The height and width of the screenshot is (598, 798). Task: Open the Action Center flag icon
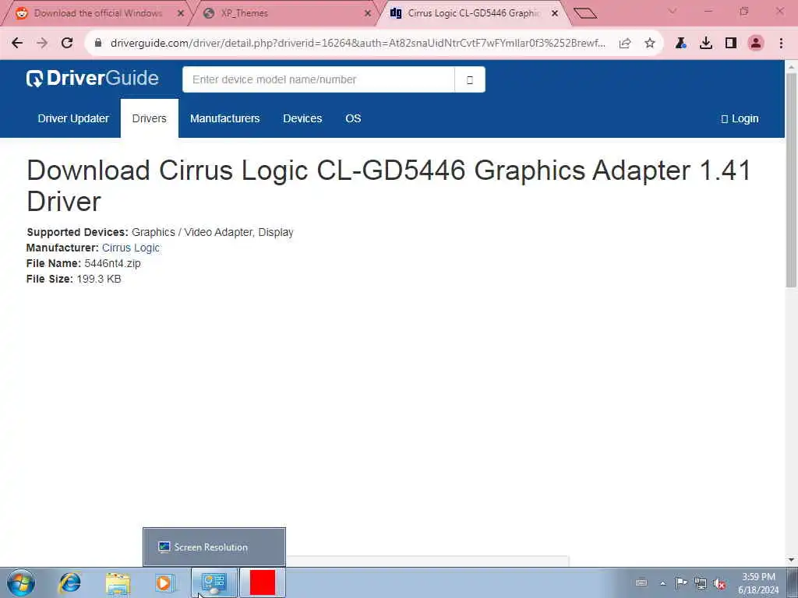point(681,582)
